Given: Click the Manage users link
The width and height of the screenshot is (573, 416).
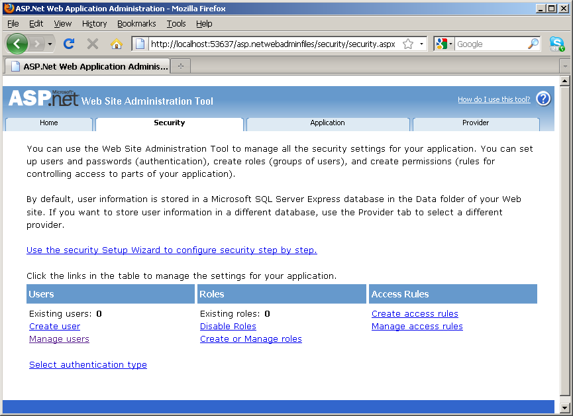Looking at the screenshot, I should click(59, 339).
